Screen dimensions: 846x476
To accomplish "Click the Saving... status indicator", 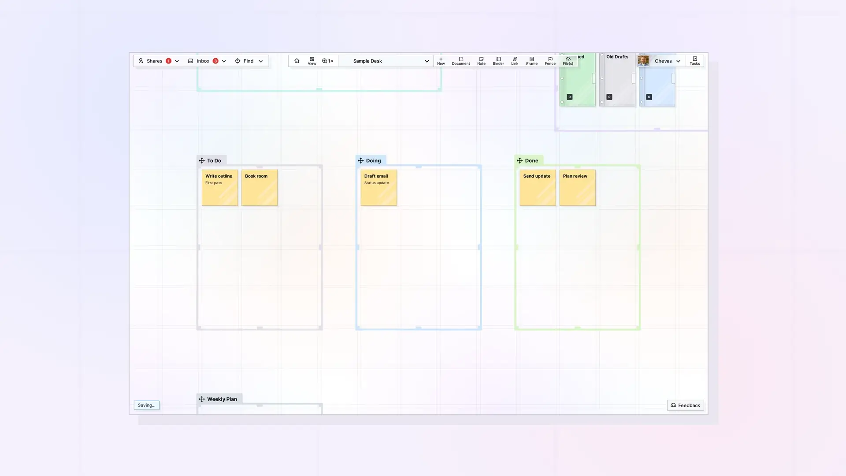I will (x=147, y=405).
